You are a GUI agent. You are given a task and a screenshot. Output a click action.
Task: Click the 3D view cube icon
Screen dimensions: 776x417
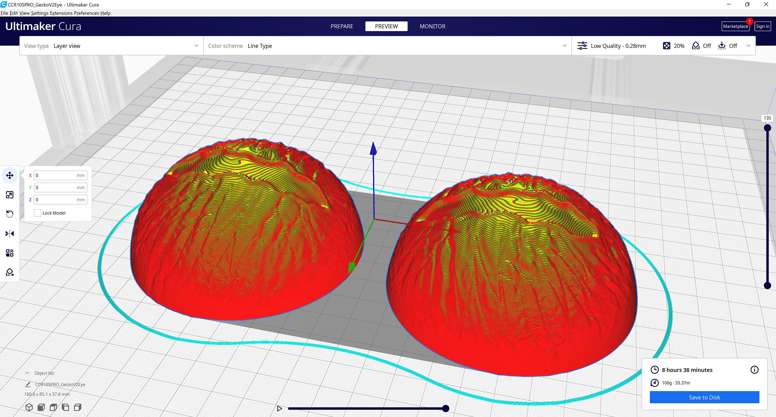(x=29, y=407)
